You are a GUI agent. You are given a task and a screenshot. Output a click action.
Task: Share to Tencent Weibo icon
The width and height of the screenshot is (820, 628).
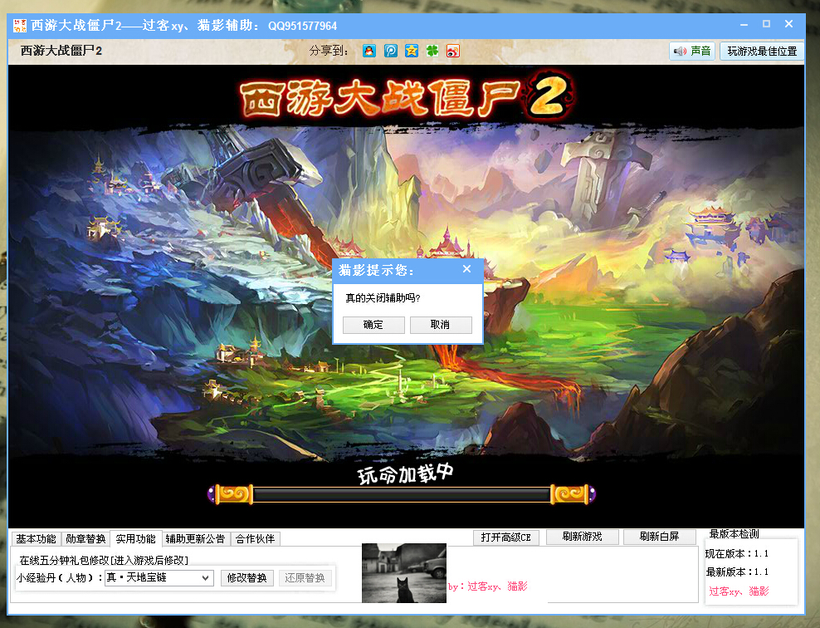[391, 51]
